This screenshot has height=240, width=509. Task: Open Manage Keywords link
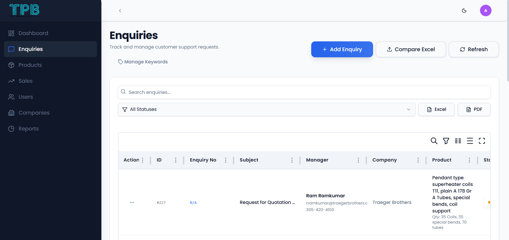click(x=143, y=62)
